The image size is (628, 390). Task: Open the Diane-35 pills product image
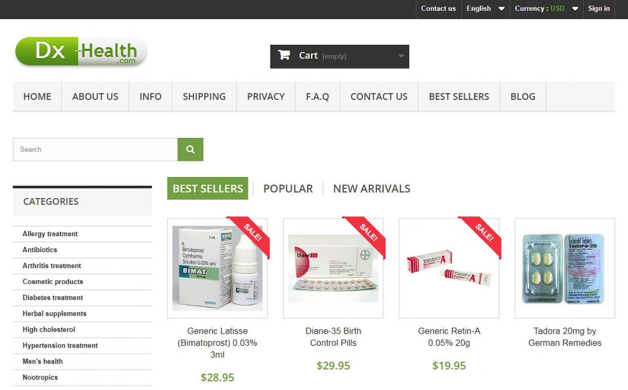pyautogui.click(x=333, y=268)
